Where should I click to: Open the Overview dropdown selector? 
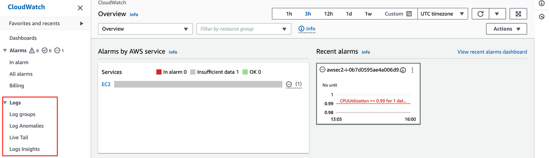[x=145, y=29]
